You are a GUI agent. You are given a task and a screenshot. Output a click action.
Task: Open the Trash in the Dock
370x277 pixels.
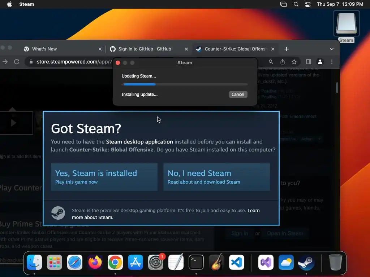pyautogui.click(x=335, y=262)
